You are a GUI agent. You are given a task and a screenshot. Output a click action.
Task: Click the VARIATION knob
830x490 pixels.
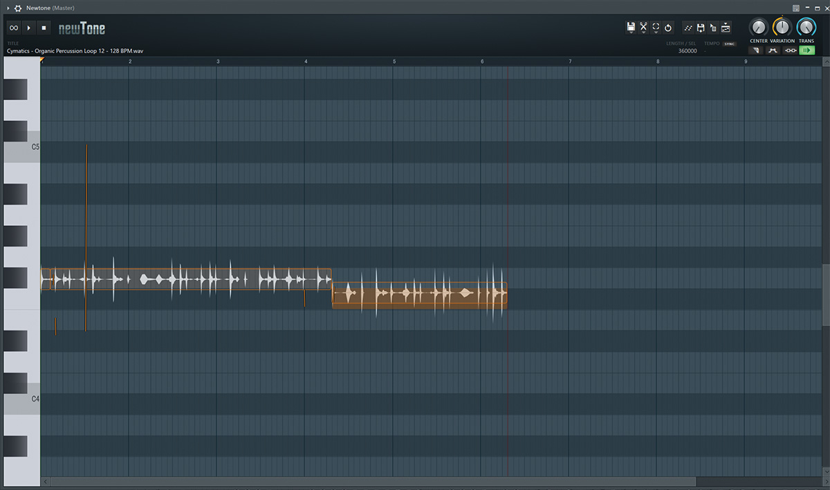click(x=782, y=27)
